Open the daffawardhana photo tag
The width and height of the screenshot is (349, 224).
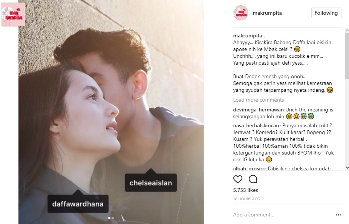(78, 204)
